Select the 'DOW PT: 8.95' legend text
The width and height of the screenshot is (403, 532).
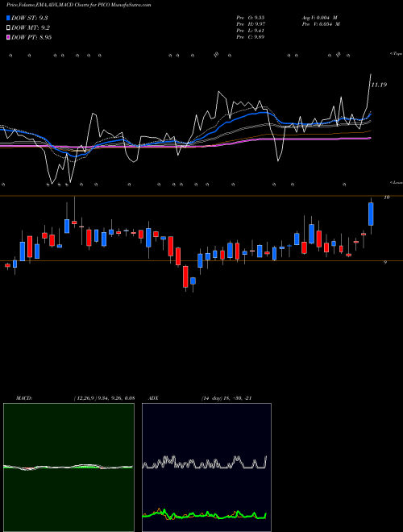(x=31, y=37)
